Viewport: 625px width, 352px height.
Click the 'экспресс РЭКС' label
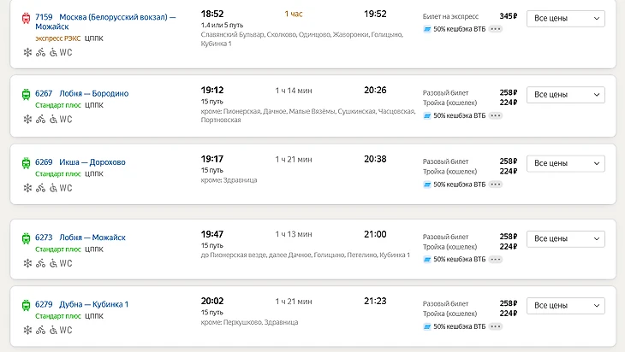(x=57, y=39)
